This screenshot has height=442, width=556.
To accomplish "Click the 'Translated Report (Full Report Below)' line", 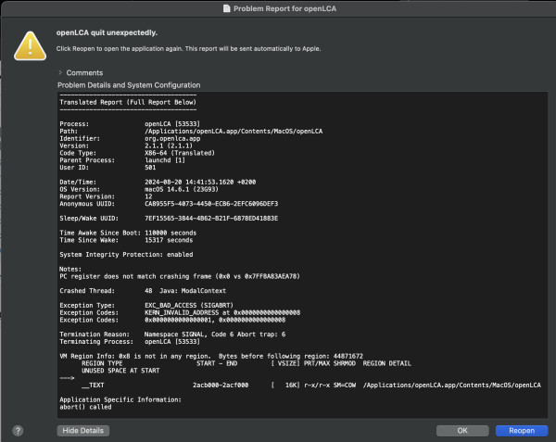I will pyautogui.click(x=128, y=102).
